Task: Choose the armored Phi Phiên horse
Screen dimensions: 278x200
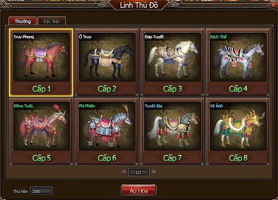Action: pyautogui.click(x=107, y=126)
